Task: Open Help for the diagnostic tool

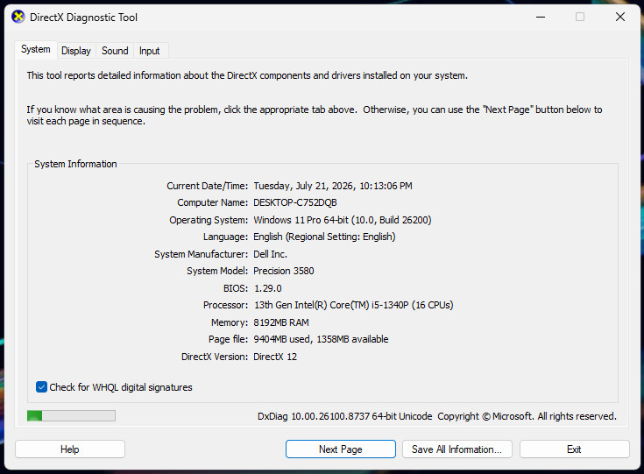Action: tap(70, 449)
